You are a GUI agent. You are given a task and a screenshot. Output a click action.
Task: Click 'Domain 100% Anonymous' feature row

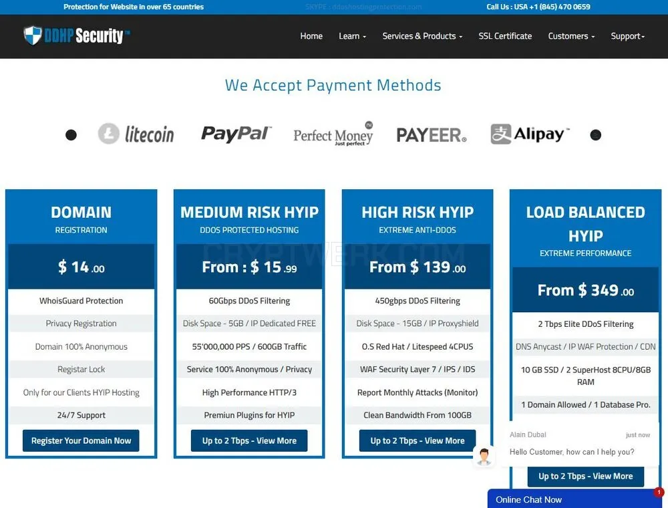tap(81, 346)
